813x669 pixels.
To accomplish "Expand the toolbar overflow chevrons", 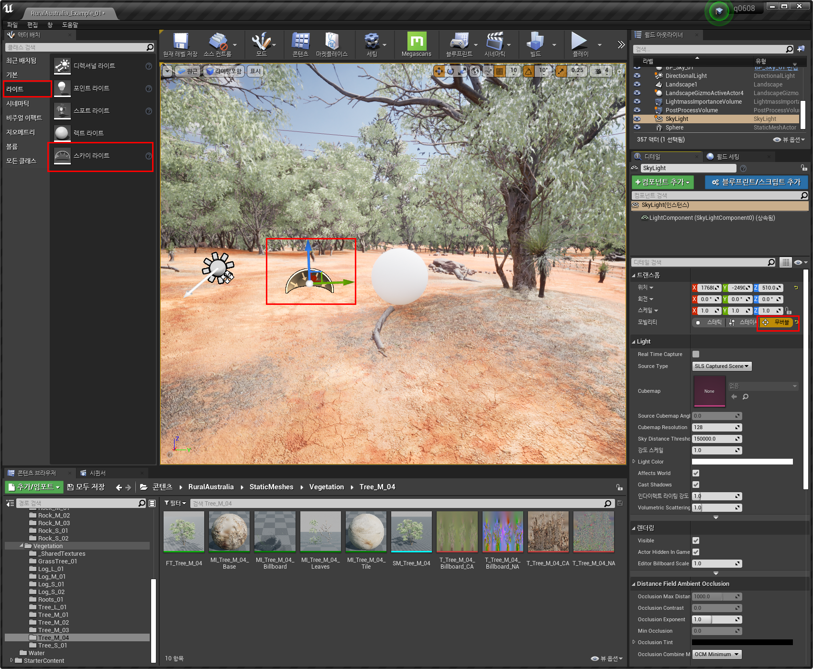I will point(621,45).
